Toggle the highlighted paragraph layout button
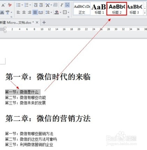 pos(67,5)
